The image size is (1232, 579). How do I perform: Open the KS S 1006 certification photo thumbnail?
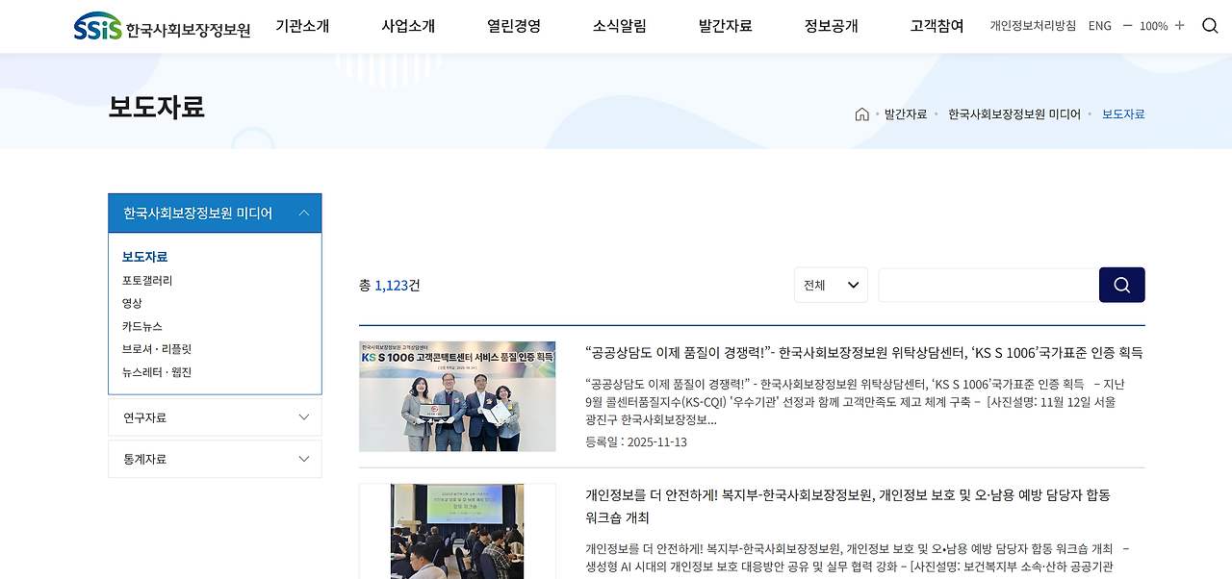click(457, 396)
